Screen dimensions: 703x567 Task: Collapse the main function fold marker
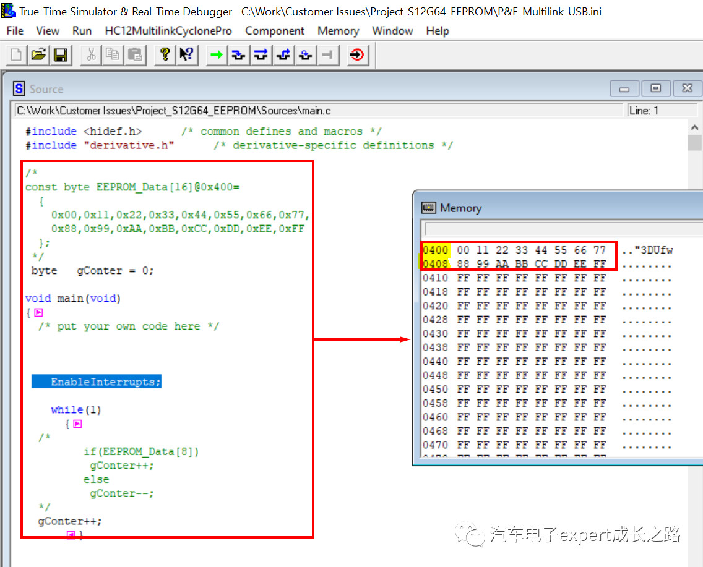click(38, 313)
